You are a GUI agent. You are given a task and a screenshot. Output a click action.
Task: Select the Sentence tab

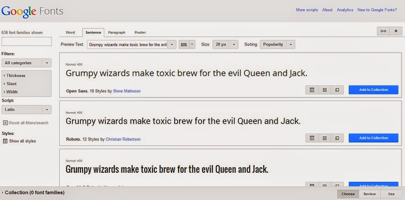(x=93, y=32)
